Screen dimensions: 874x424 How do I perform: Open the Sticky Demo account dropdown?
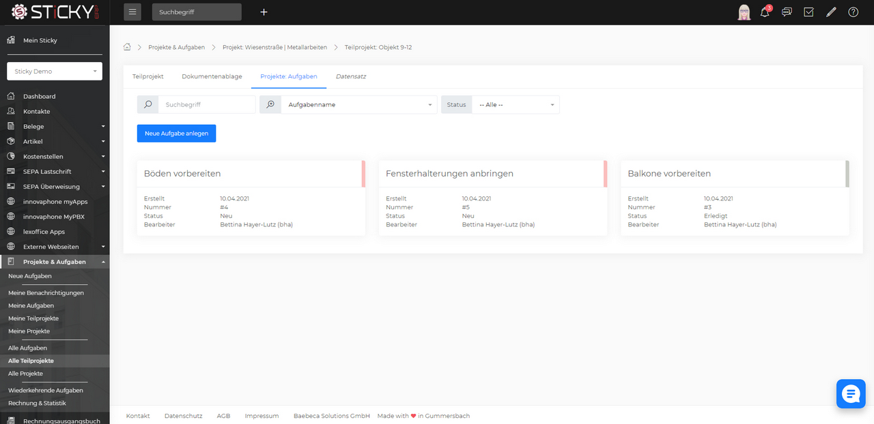(55, 71)
